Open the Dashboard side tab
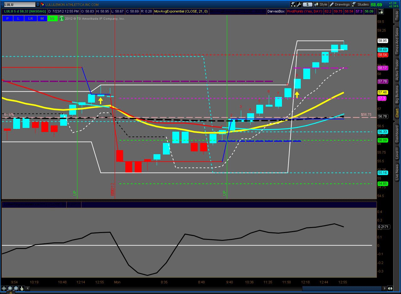The height and width of the screenshot is (294, 401). point(397,134)
